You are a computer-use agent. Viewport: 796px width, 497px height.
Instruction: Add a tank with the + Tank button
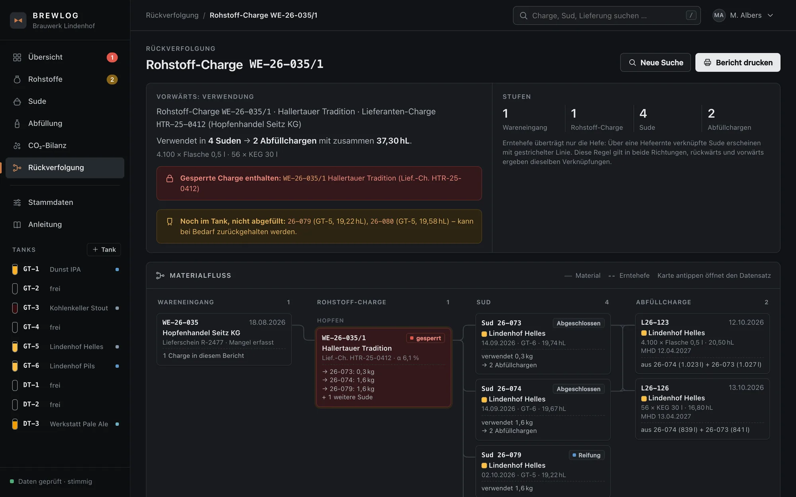pos(104,250)
